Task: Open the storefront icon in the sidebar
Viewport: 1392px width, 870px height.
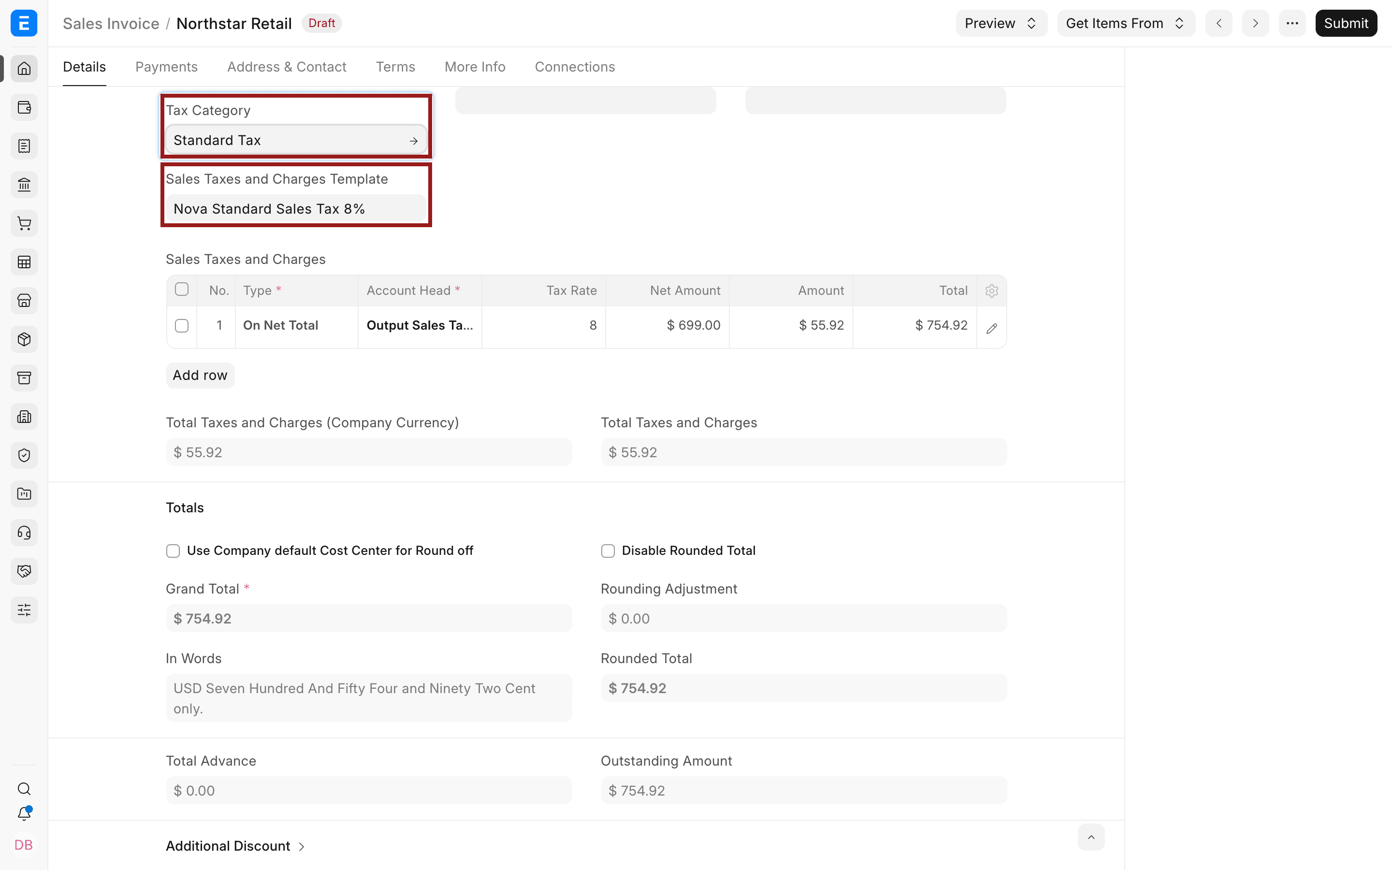Action: coord(24,301)
